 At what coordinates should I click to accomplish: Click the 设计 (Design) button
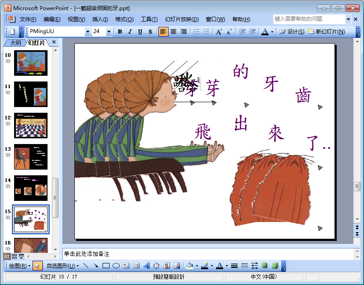point(292,32)
